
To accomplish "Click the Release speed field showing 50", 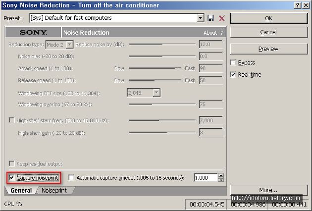I will pyautogui.click(x=211, y=80).
